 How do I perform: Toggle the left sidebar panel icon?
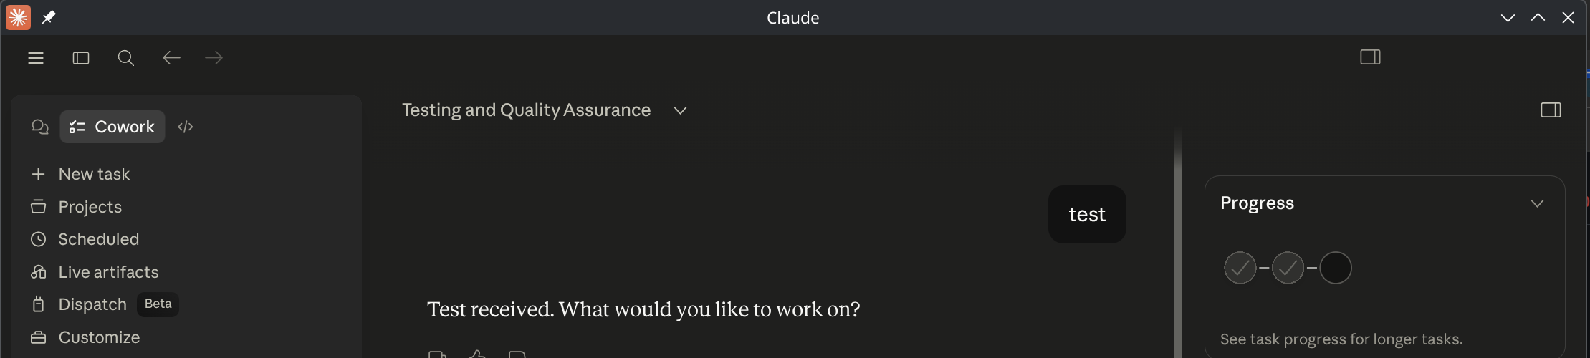click(81, 58)
